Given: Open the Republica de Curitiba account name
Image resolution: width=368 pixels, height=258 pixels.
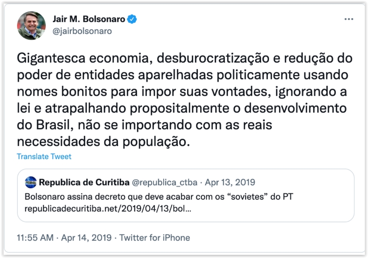Looking at the screenshot, I should 84,183.
